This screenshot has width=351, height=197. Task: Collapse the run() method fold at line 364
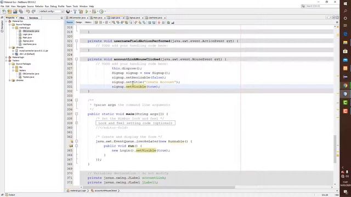pyautogui.click(x=77, y=146)
